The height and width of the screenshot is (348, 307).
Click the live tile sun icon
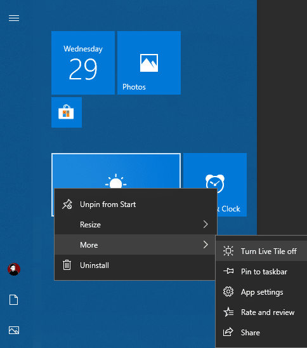tap(228, 251)
